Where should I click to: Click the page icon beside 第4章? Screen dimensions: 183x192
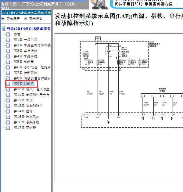click(x=8, y=56)
